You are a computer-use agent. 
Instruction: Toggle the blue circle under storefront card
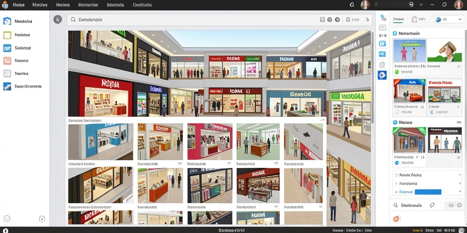pyautogui.click(x=397, y=162)
